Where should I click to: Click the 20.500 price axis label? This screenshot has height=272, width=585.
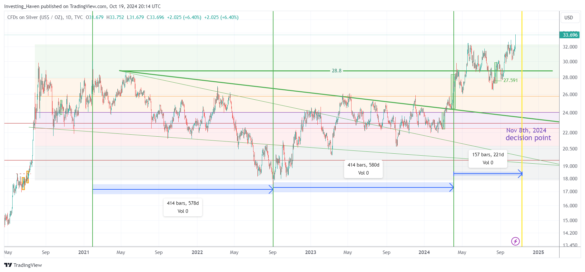point(570,149)
